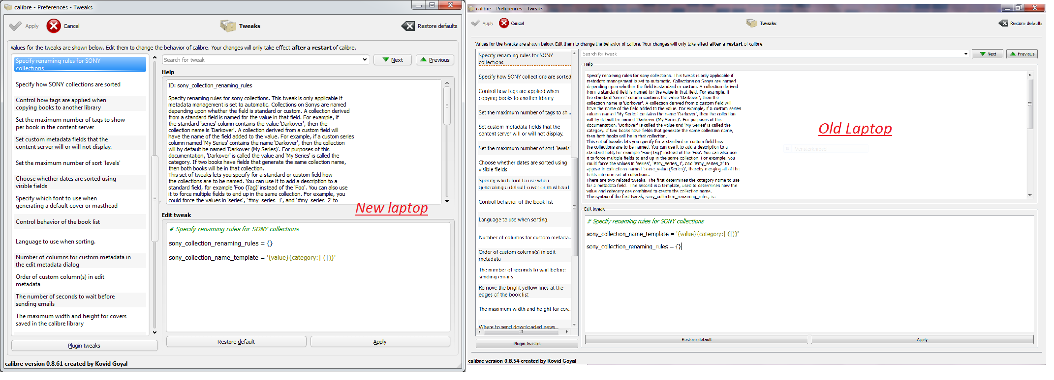Image resolution: width=1054 pixels, height=380 pixels.
Task: Click Restore defaults icon in calibre 0.8.61 window
Action: tap(408, 26)
